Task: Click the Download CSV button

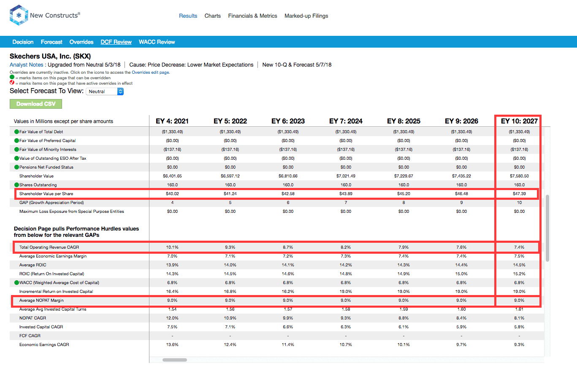Action: pos(36,104)
